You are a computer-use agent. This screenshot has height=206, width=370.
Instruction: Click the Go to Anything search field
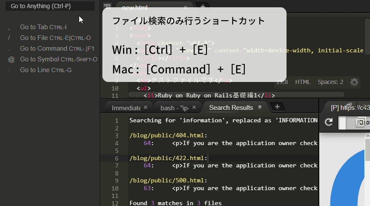point(50,6)
